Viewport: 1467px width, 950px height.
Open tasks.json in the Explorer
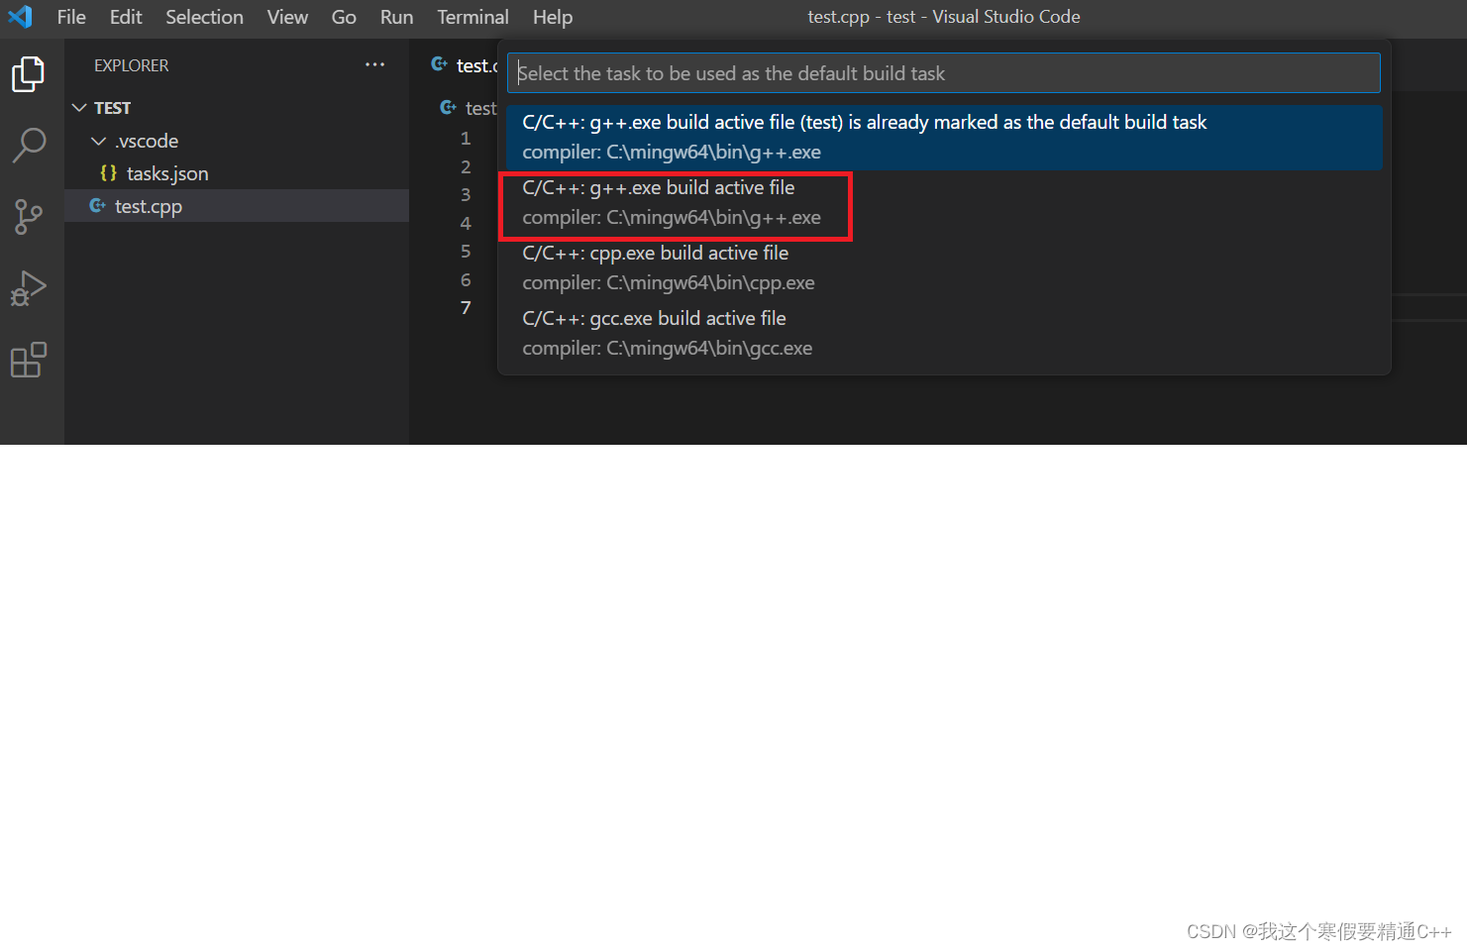pyautogui.click(x=237, y=173)
